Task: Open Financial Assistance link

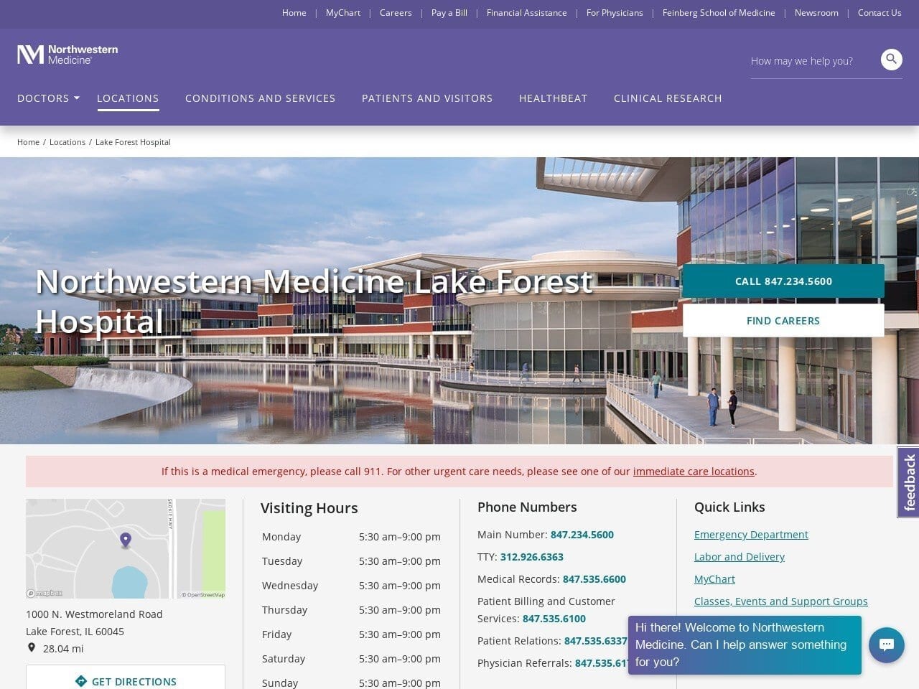Action: (527, 13)
